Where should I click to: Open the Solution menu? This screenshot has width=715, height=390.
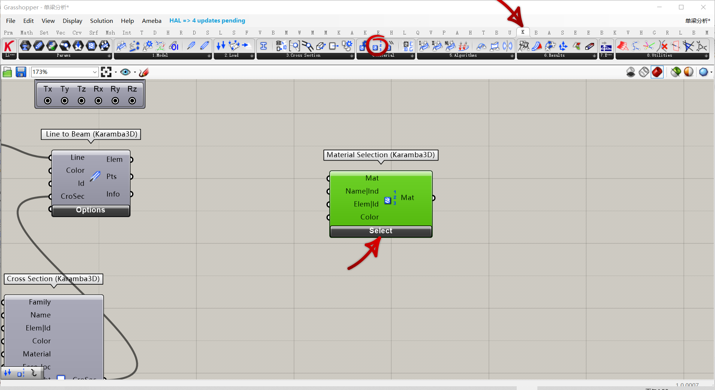(101, 21)
